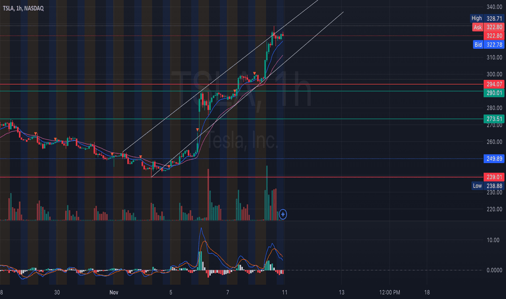Click the 10.00 indicator axis value
The width and height of the screenshot is (506, 299).
pos(493,240)
